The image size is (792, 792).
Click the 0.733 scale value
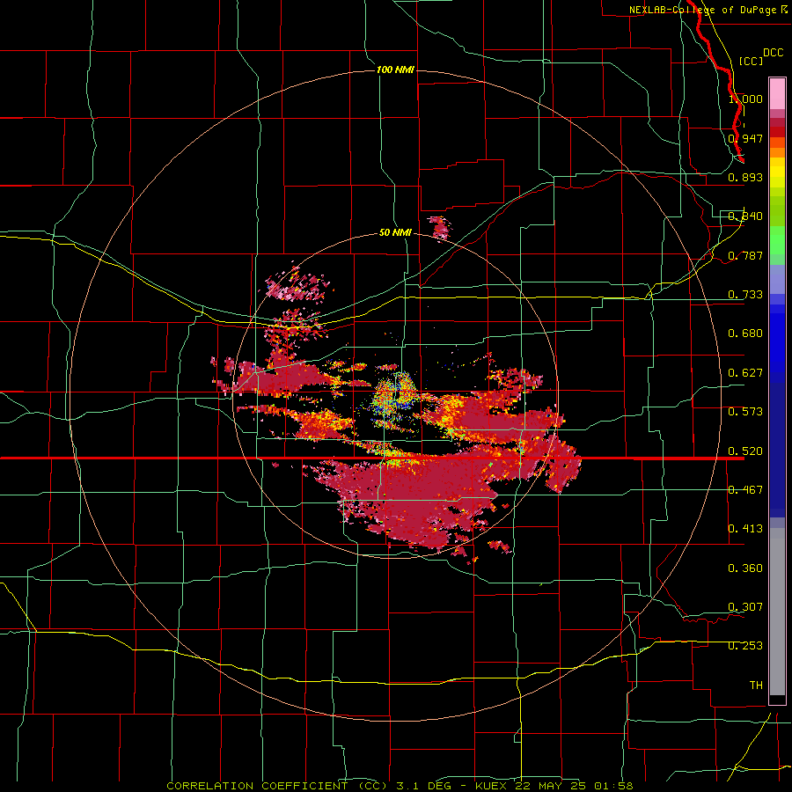745,295
